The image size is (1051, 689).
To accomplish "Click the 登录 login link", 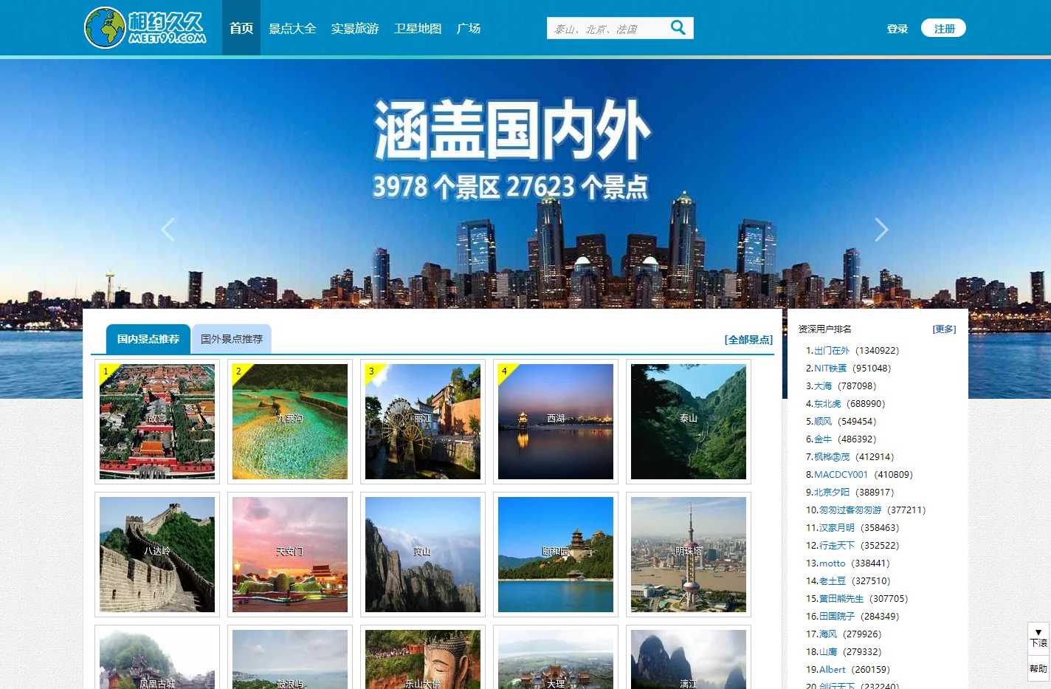I will (x=897, y=29).
